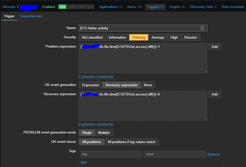Choose Single PROBLEM event generation mode
This screenshot has height=167, width=246.
87,133
